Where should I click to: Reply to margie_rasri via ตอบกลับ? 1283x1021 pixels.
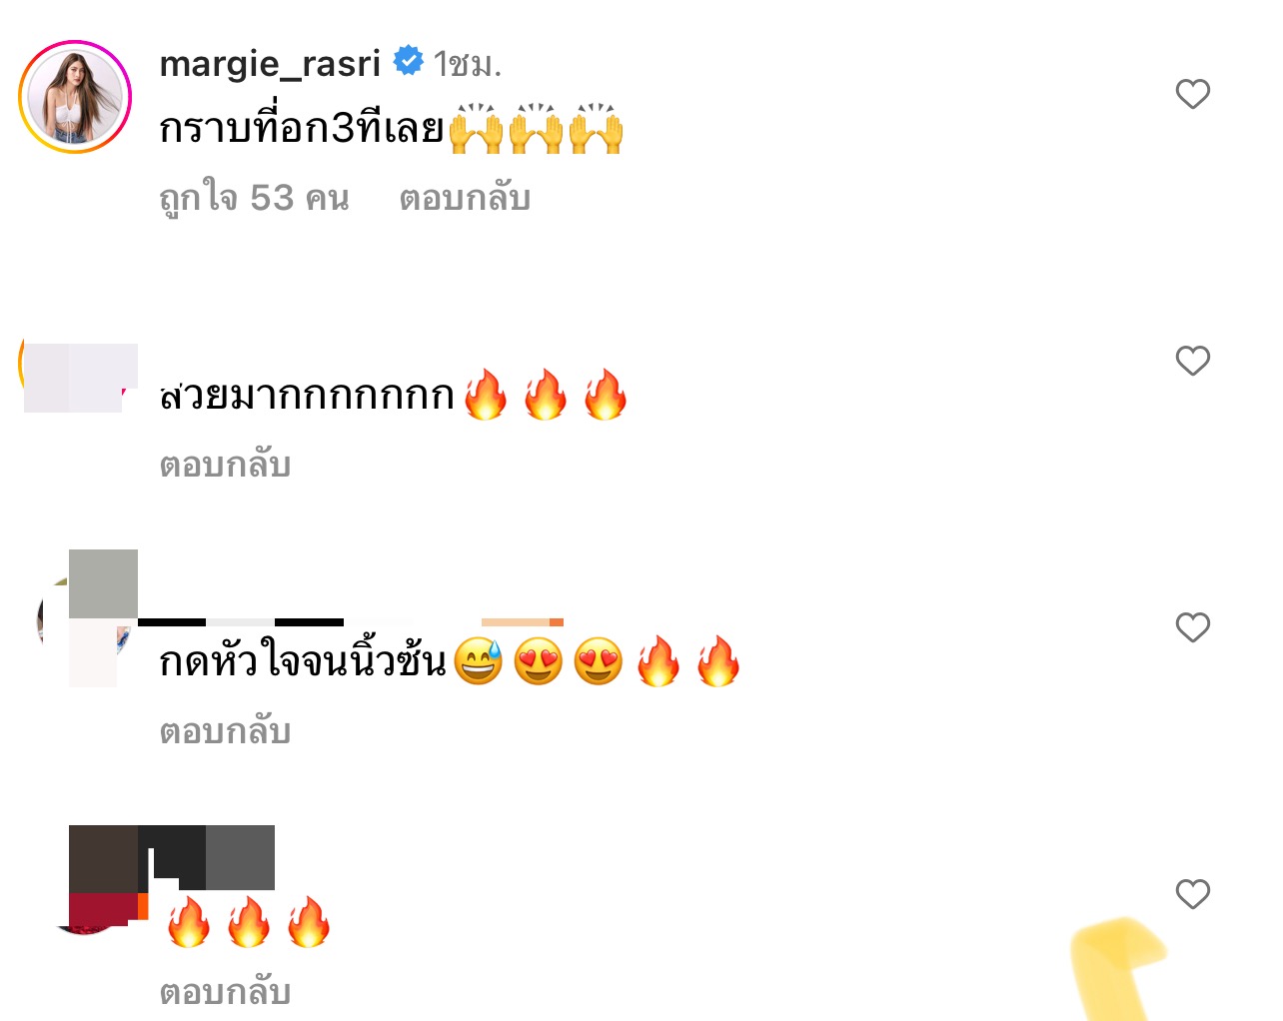tap(465, 198)
